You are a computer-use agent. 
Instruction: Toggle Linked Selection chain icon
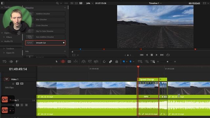coord(110,62)
